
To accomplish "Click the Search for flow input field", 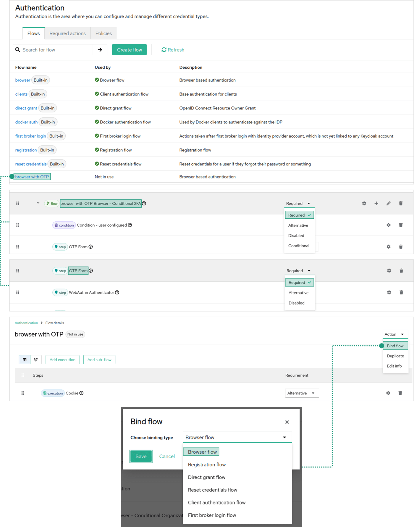I will coord(56,50).
